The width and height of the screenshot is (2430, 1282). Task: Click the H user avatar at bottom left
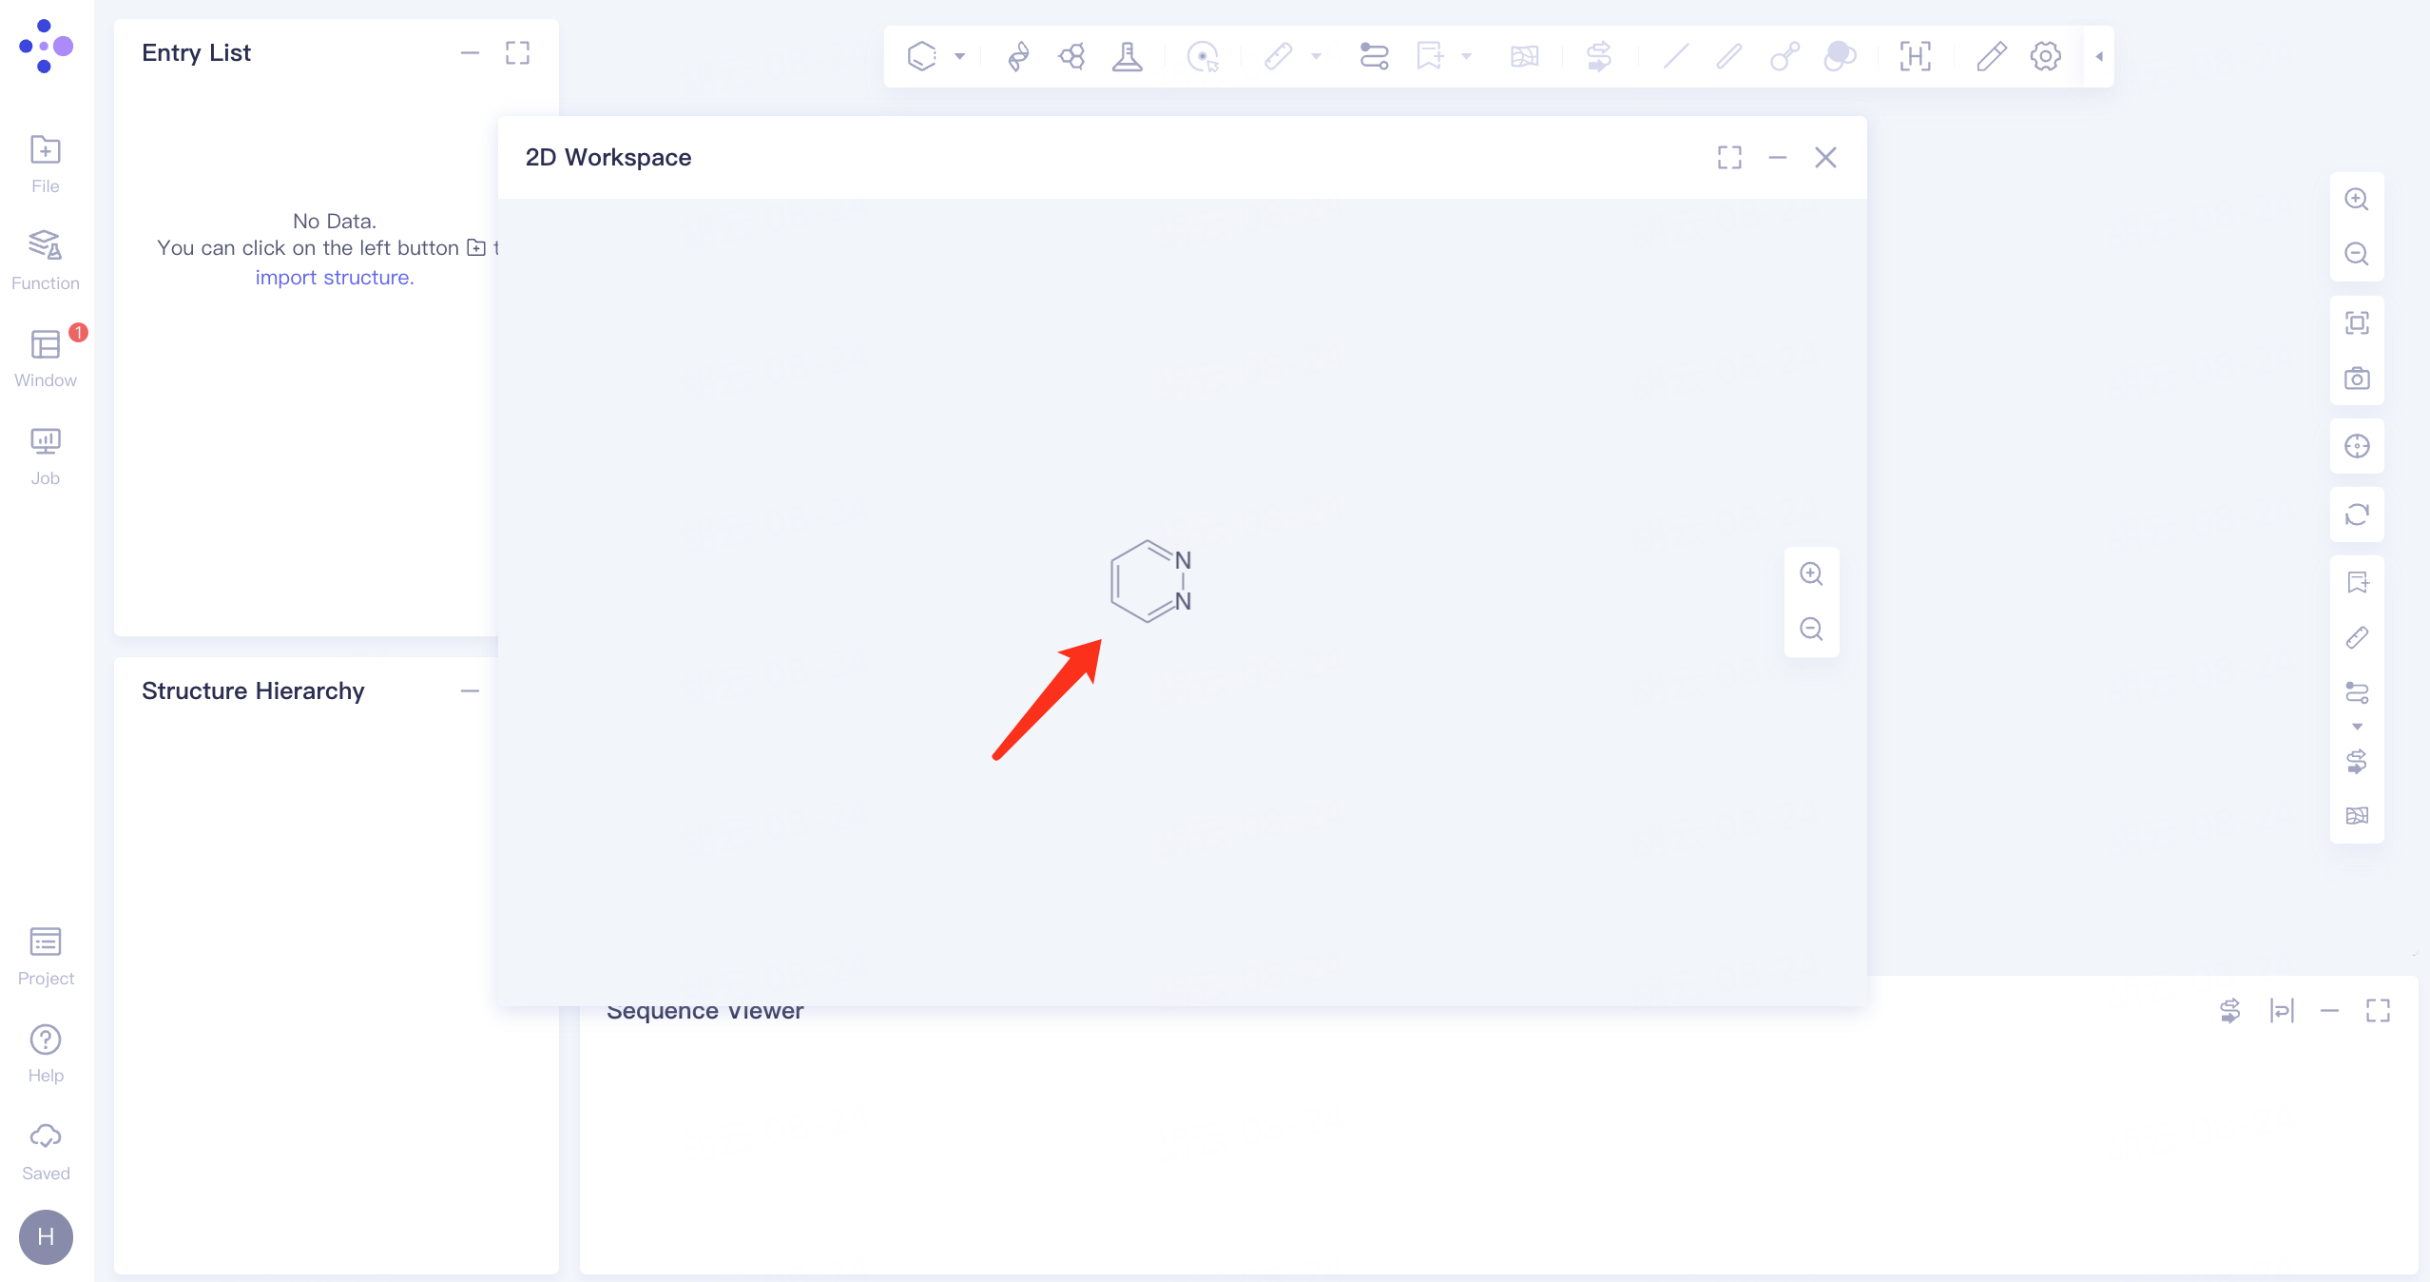(x=45, y=1237)
